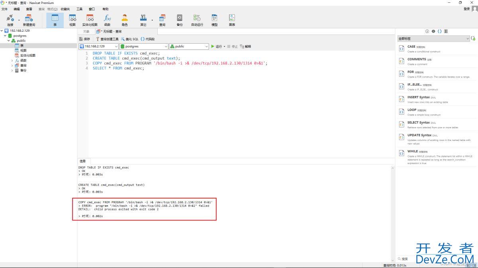Select 表 in the tree
This screenshot has height=268, width=478.
coord(22,46)
